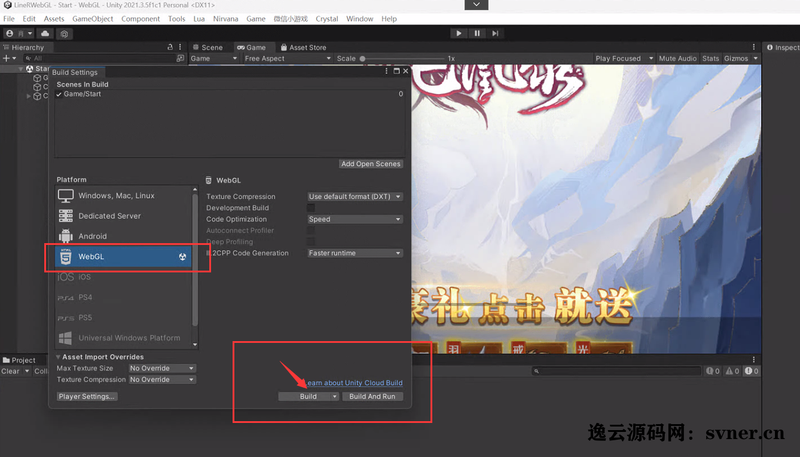
Task: Open the File menu
Action: coord(9,19)
